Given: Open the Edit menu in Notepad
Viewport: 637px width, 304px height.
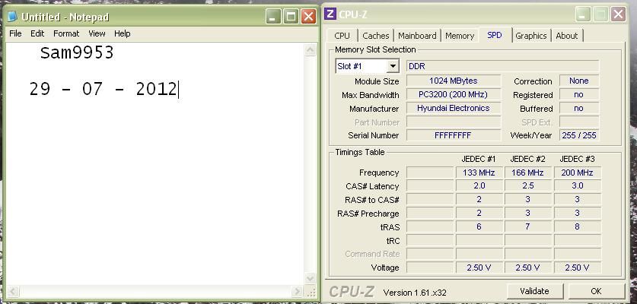Looking at the screenshot, I should pos(37,33).
